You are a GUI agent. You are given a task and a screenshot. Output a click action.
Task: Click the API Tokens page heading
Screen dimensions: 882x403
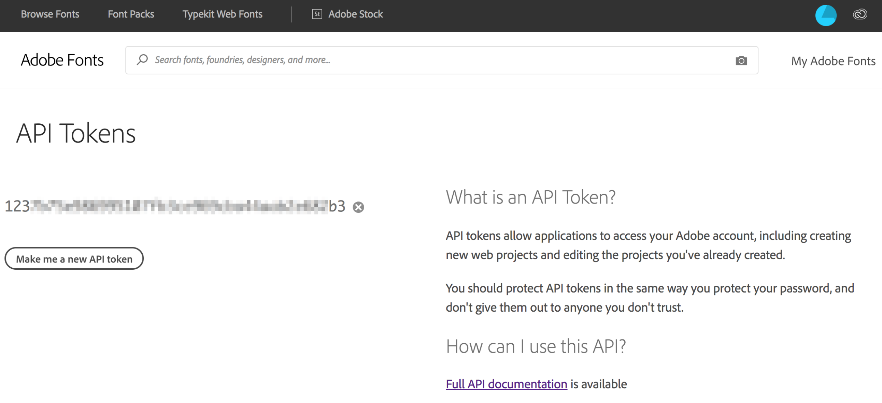[76, 133]
